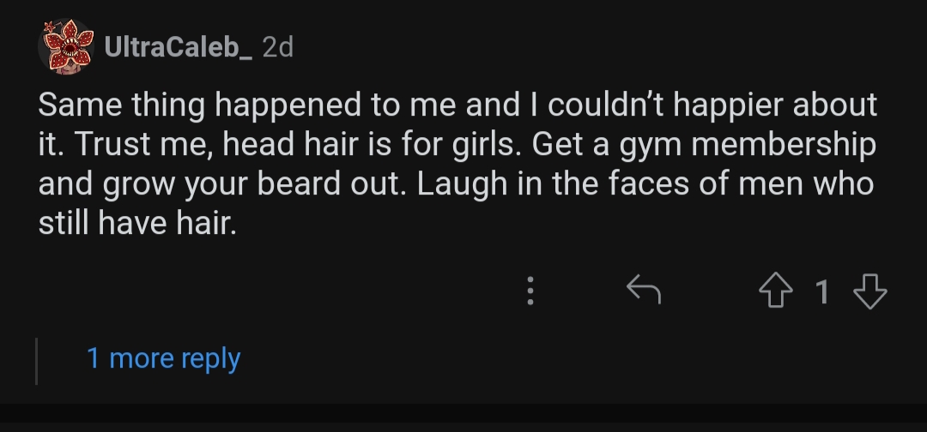927x432 pixels.
Task: Upvote UltraCaleb_'s comment
Action: pos(776,291)
